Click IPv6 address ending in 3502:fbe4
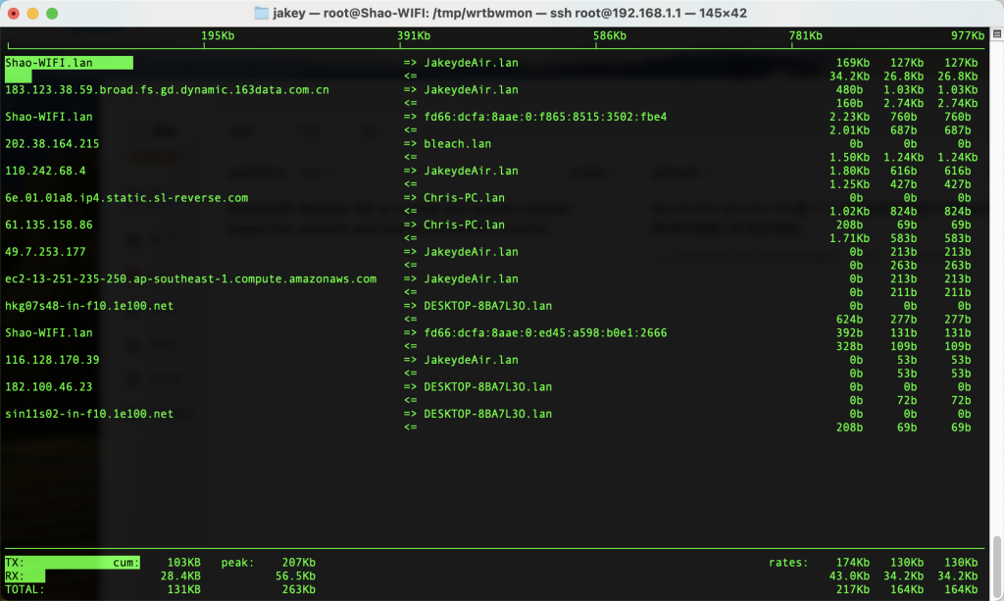The height and width of the screenshot is (601, 1004). click(544, 117)
